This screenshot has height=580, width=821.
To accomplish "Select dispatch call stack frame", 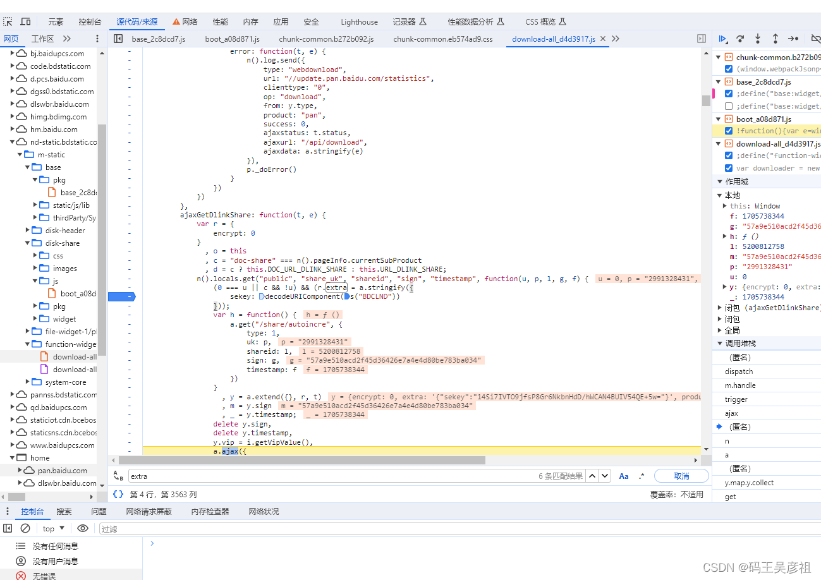I will click(739, 372).
